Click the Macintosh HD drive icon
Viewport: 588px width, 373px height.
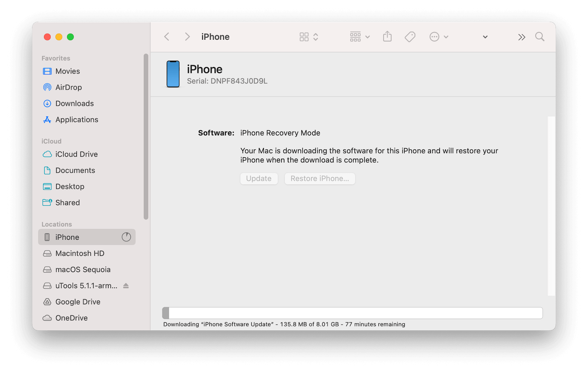[47, 253]
